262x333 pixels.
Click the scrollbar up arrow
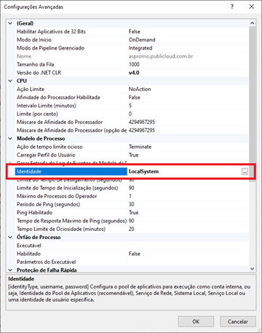point(253,23)
